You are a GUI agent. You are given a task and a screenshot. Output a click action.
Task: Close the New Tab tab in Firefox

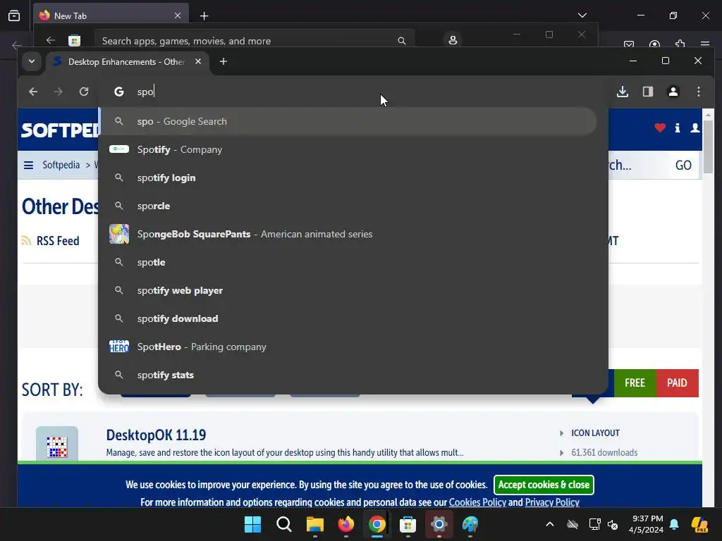(x=178, y=15)
